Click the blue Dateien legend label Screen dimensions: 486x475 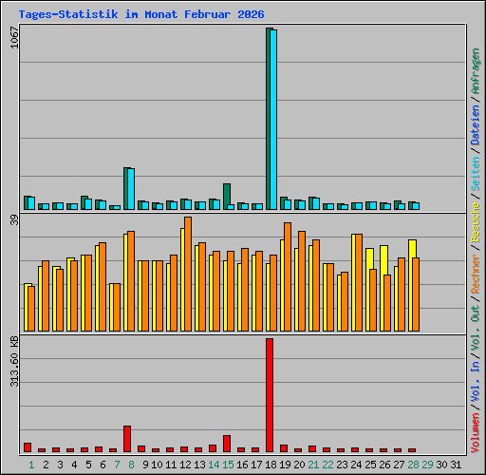coord(476,125)
